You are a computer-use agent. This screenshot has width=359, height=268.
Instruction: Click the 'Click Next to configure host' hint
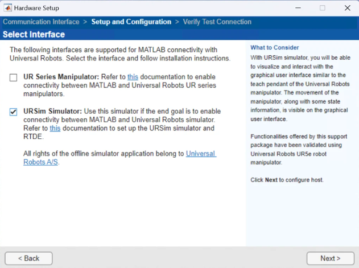(287, 180)
